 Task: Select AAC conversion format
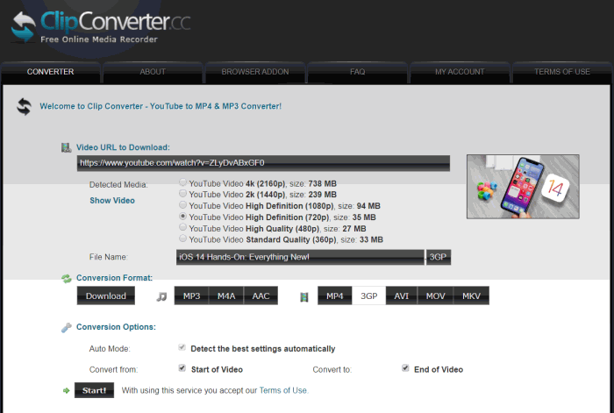coord(261,296)
